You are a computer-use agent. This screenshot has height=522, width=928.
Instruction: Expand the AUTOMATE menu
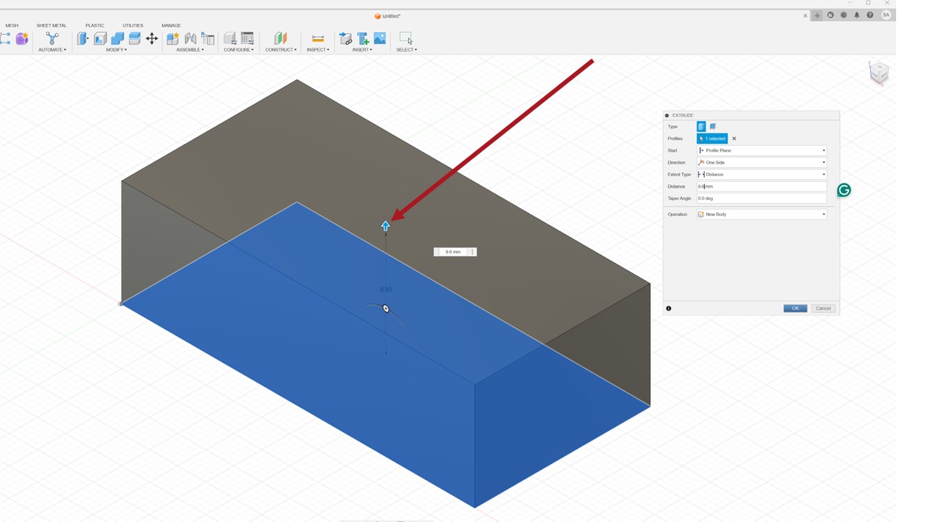pyautogui.click(x=51, y=50)
